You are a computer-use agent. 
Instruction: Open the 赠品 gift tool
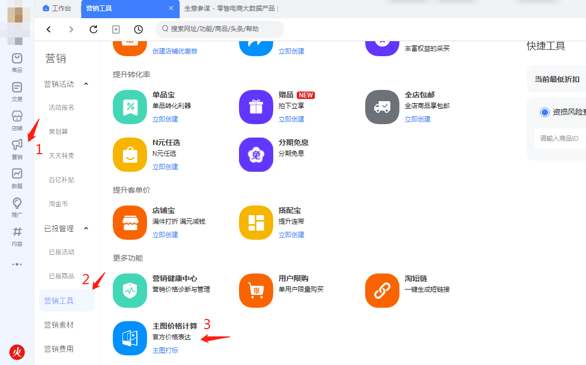[256, 107]
